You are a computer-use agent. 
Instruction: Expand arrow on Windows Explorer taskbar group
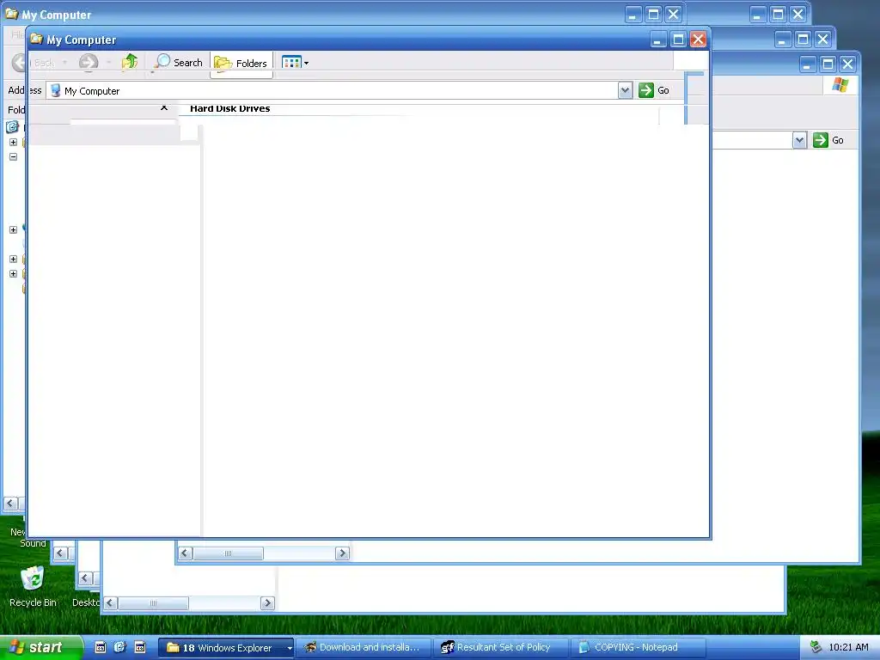(x=290, y=648)
